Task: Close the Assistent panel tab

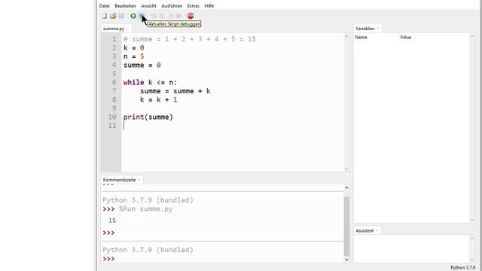Action: 377,231
